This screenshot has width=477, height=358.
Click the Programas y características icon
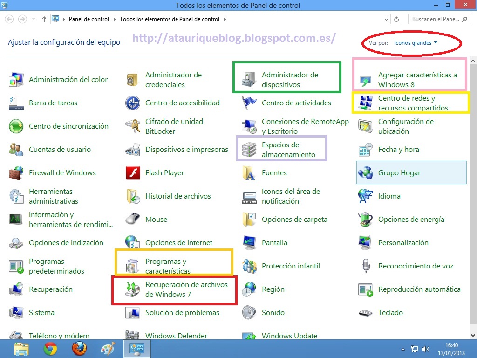click(x=133, y=266)
